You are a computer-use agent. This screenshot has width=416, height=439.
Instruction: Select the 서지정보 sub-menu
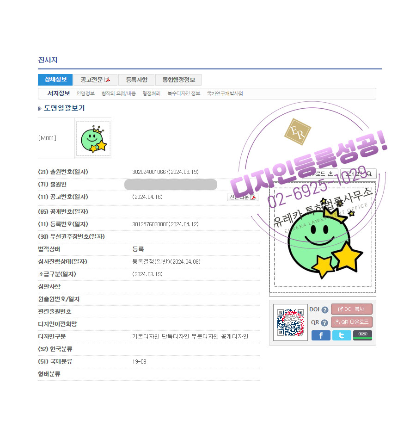pyautogui.click(x=59, y=93)
